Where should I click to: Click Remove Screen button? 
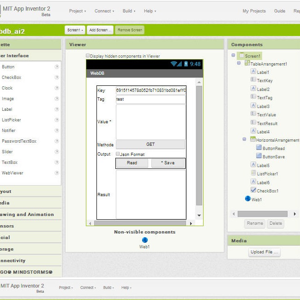[x=130, y=30]
